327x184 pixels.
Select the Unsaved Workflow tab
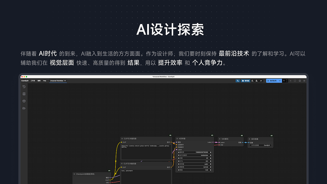point(58,81)
